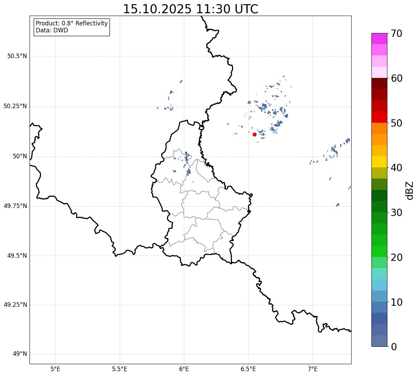This screenshot has height=376, width=418.
Task: Click the colorbar tick label 40
Action: [x=396, y=168]
